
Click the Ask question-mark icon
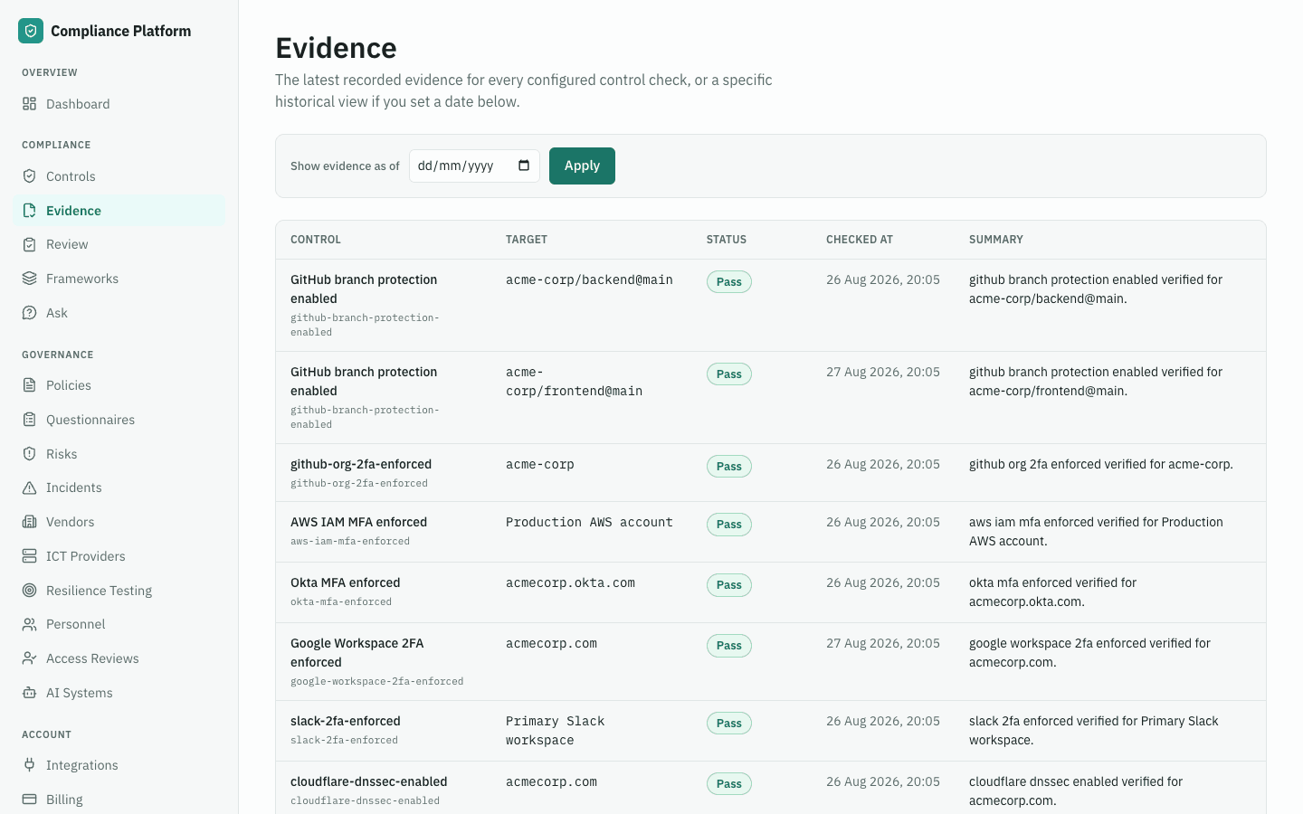30,313
